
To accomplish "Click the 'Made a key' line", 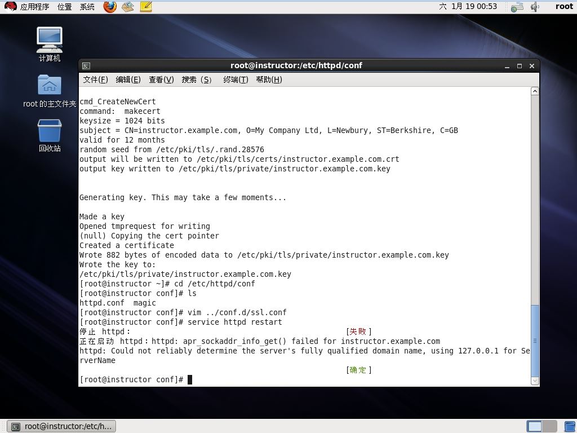I will pyautogui.click(x=102, y=216).
